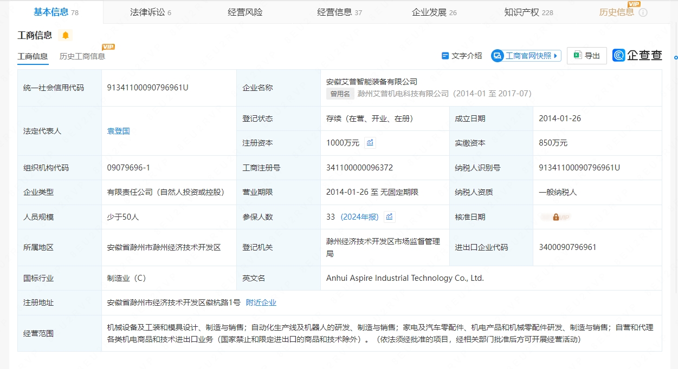678x369 pixels.
Task: Open the registered capital chart icon
Action: tap(370, 143)
